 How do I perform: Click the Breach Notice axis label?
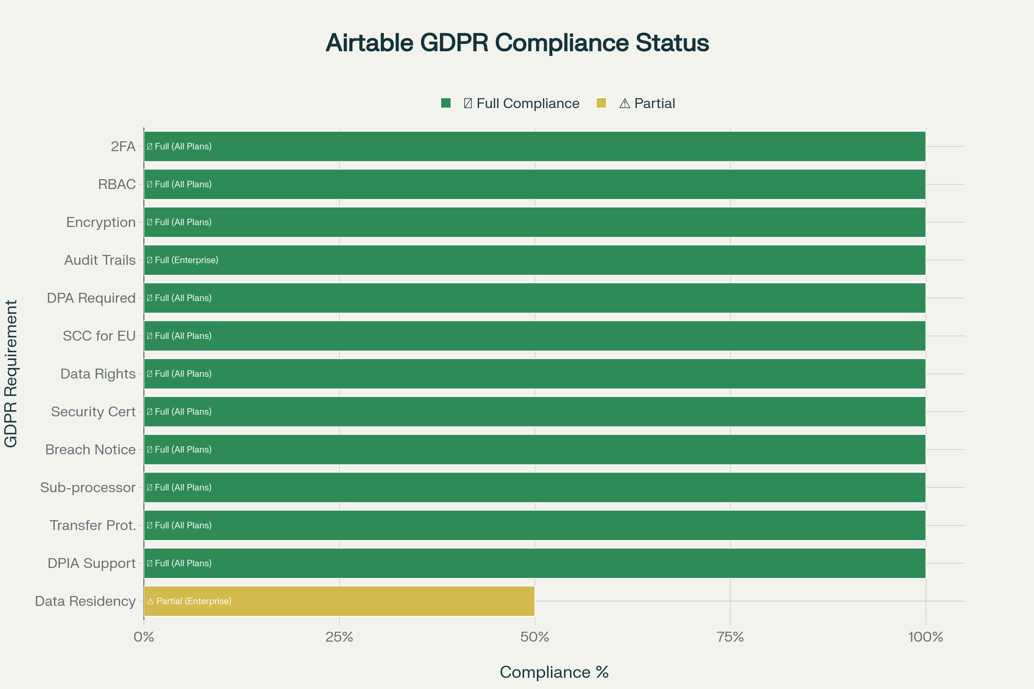click(90, 450)
